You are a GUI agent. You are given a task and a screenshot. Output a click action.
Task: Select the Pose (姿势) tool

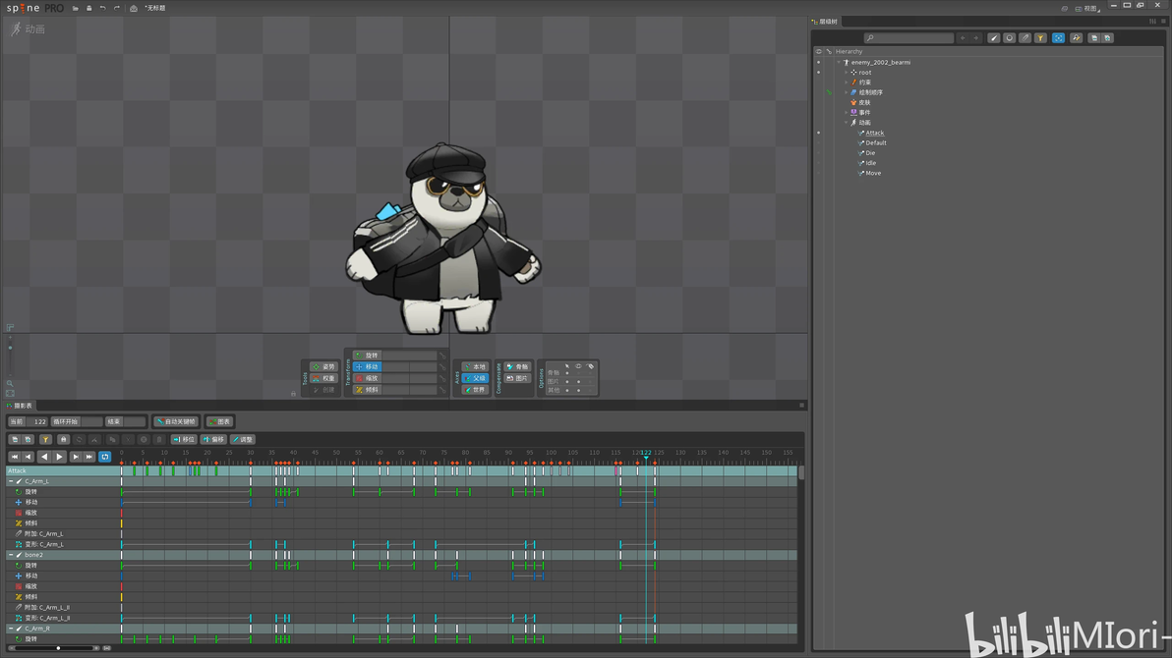point(323,366)
